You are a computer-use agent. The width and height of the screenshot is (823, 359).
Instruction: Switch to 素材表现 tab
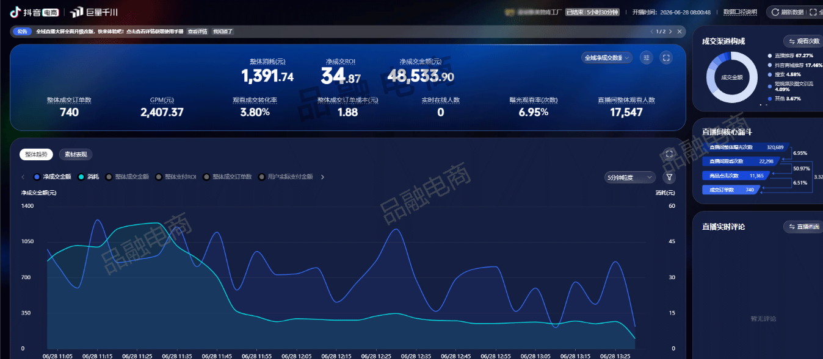76,154
